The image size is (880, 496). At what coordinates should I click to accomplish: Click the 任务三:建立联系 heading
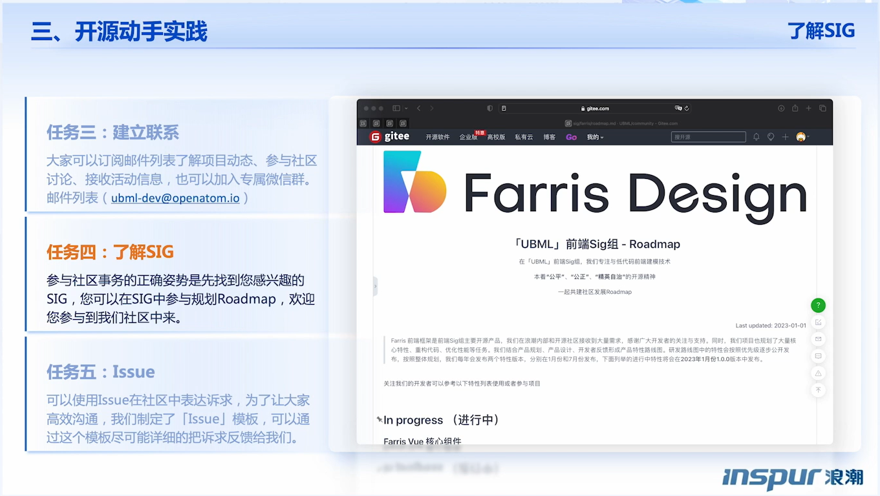coord(113,132)
